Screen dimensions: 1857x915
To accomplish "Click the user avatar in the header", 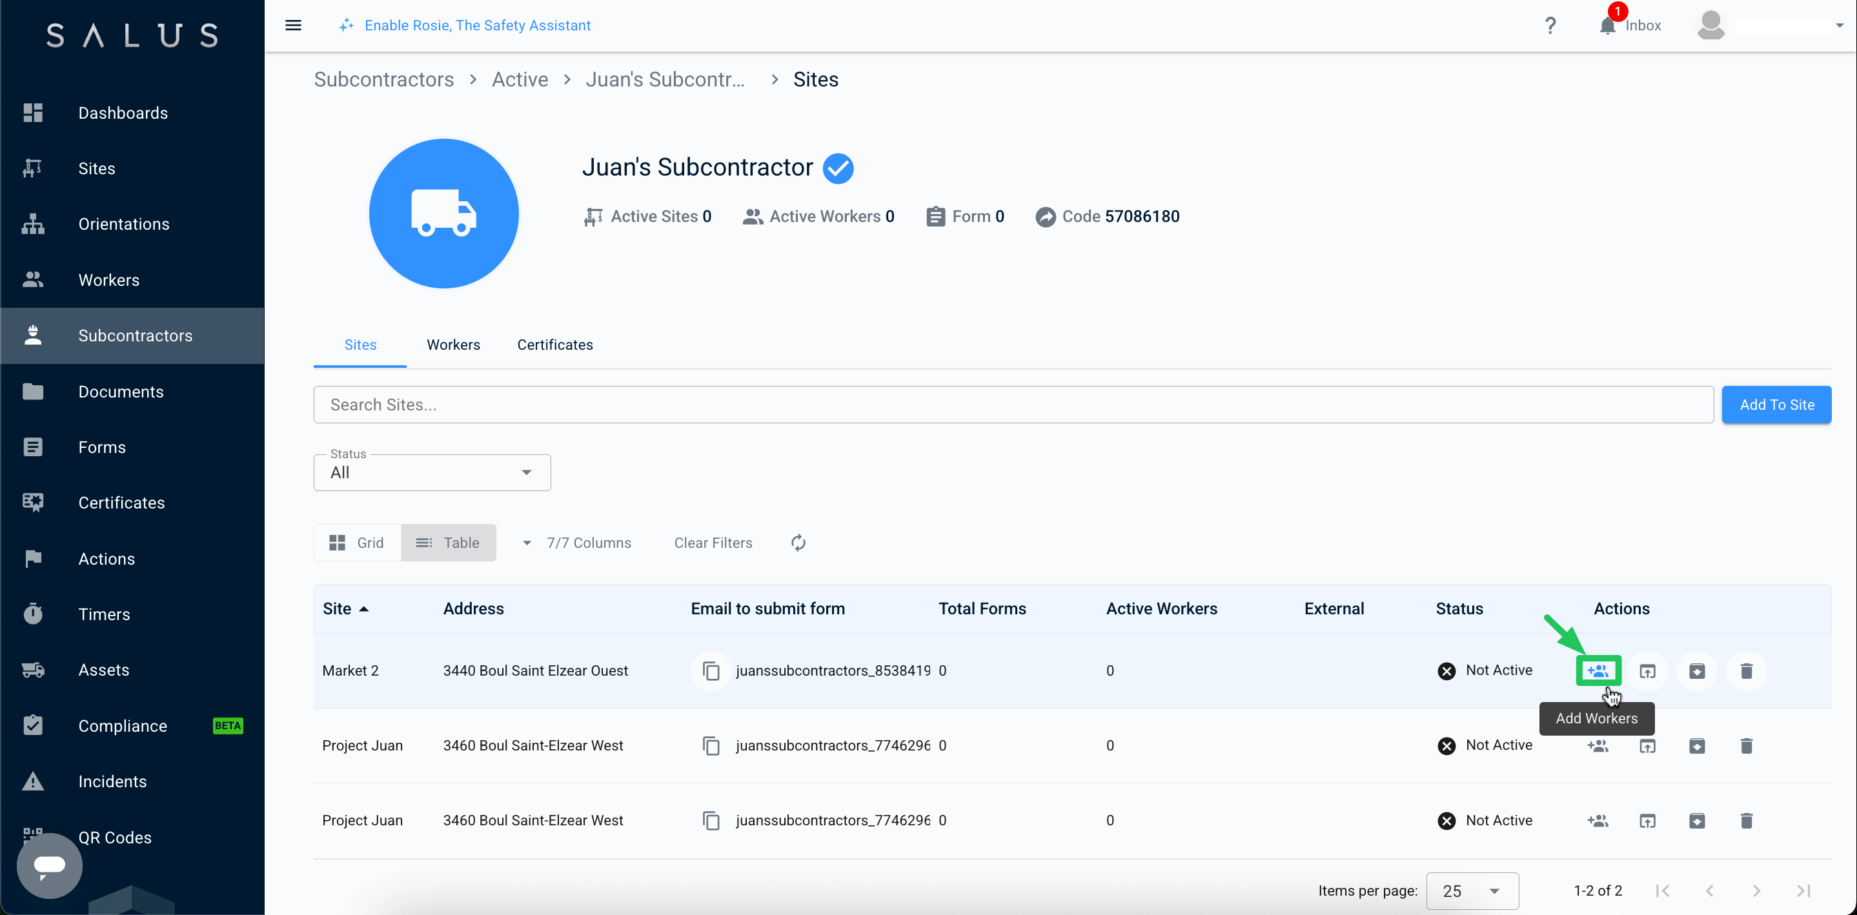I will 1710,25.
